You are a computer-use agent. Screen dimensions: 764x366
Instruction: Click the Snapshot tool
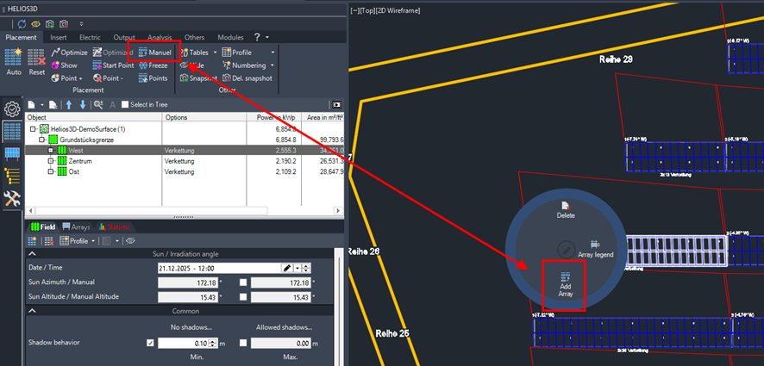(x=198, y=78)
